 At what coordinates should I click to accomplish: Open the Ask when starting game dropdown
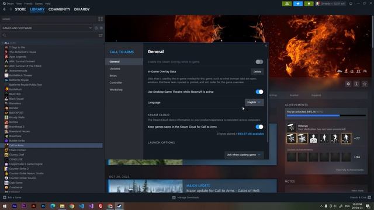pos(244,155)
